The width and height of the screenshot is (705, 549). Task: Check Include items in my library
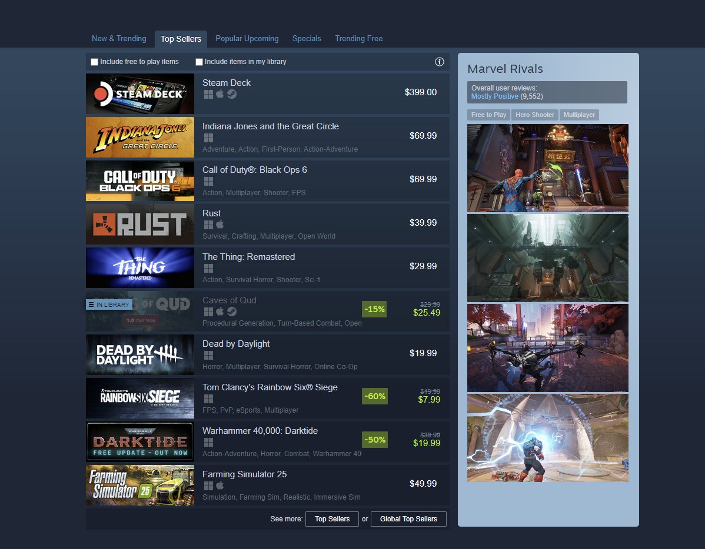coord(199,62)
